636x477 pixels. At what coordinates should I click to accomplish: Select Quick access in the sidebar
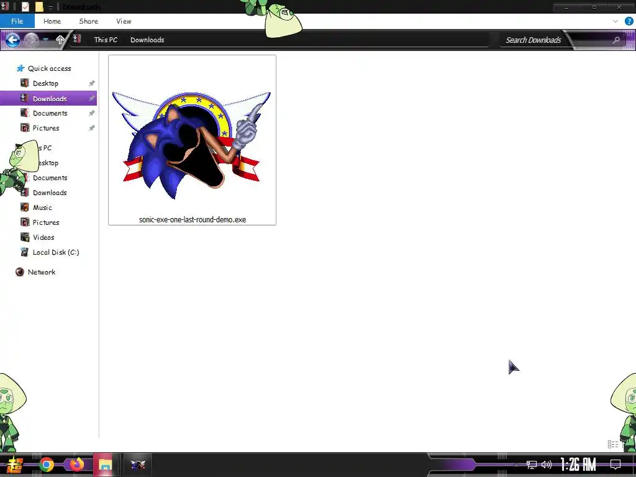(x=49, y=68)
